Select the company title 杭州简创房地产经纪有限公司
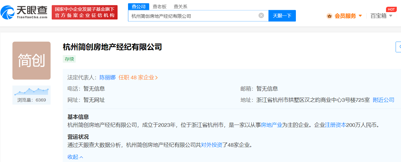Viewport: 401px width, 162px height. pyautogui.click(x=112, y=47)
